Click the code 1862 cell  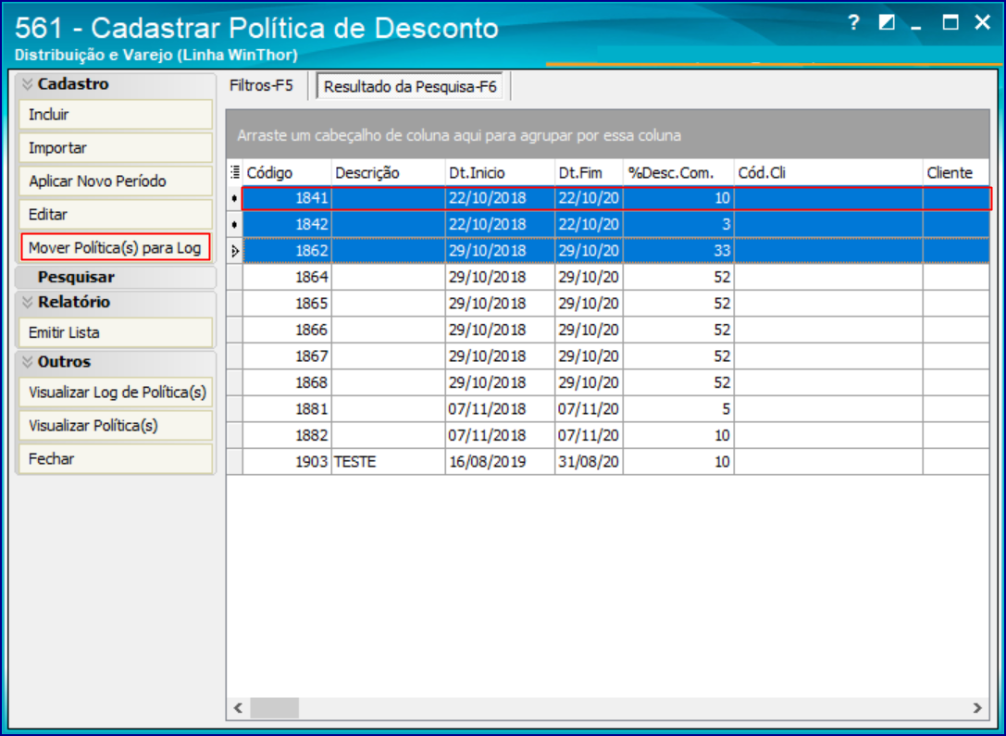[x=287, y=251]
